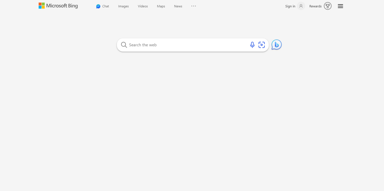Open the Chat tab label

(106, 6)
